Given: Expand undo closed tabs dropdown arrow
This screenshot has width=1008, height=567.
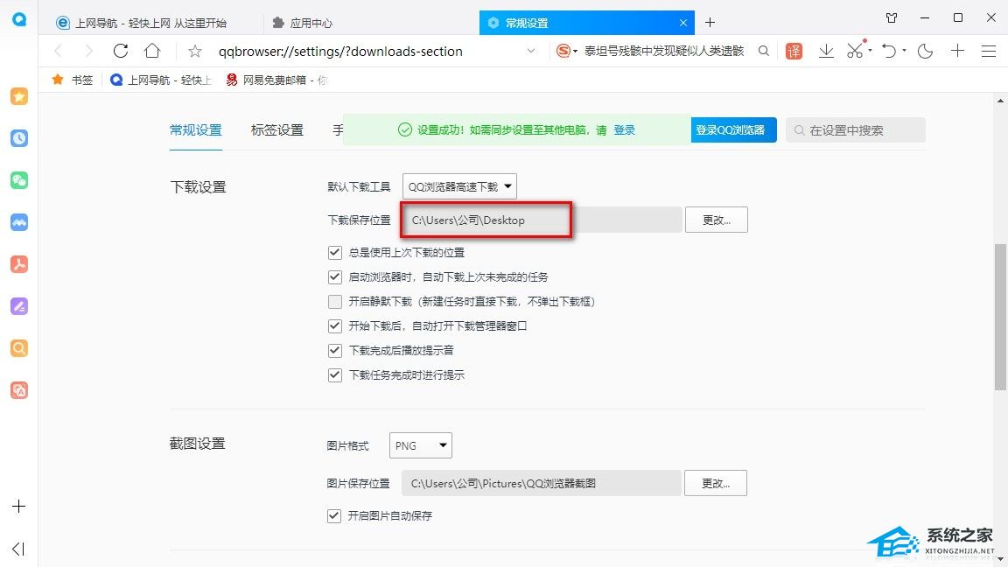Looking at the screenshot, I should coord(904,51).
